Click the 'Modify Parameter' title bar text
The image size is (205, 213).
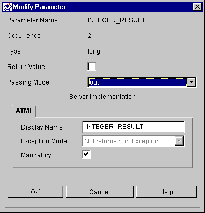40,7
